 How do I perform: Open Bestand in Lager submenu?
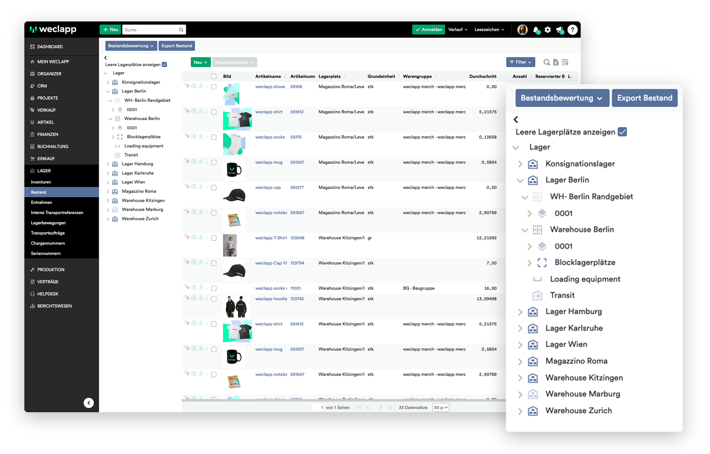pos(61,192)
